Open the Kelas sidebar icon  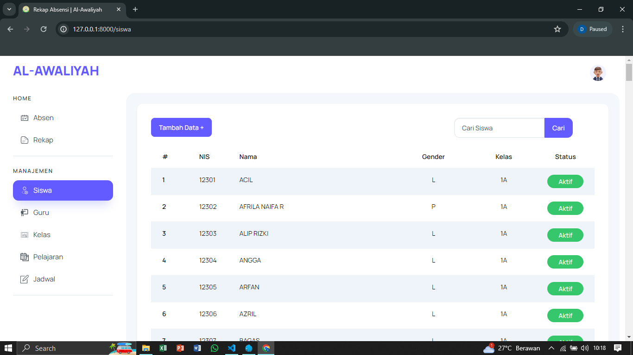[25, 235]
